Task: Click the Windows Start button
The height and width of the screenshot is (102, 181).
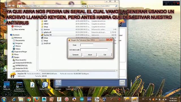Action: (x=4, y=99)
